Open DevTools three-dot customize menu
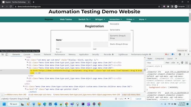This screenshot has width=191, height=107. 184,54
